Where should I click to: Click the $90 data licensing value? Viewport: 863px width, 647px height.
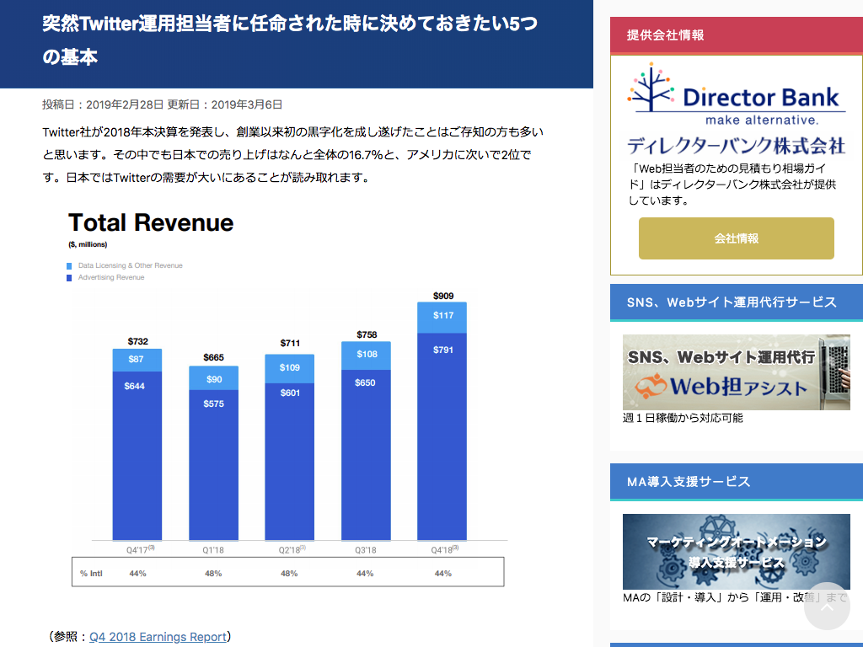point(214,379)
